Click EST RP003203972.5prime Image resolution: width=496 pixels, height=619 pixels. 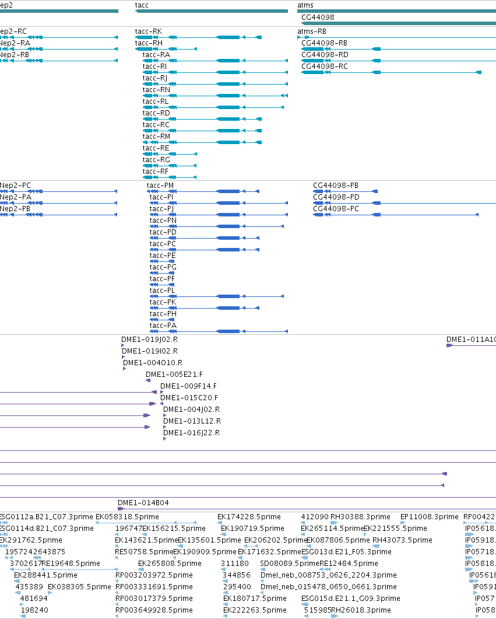click(x=118, y=581)
